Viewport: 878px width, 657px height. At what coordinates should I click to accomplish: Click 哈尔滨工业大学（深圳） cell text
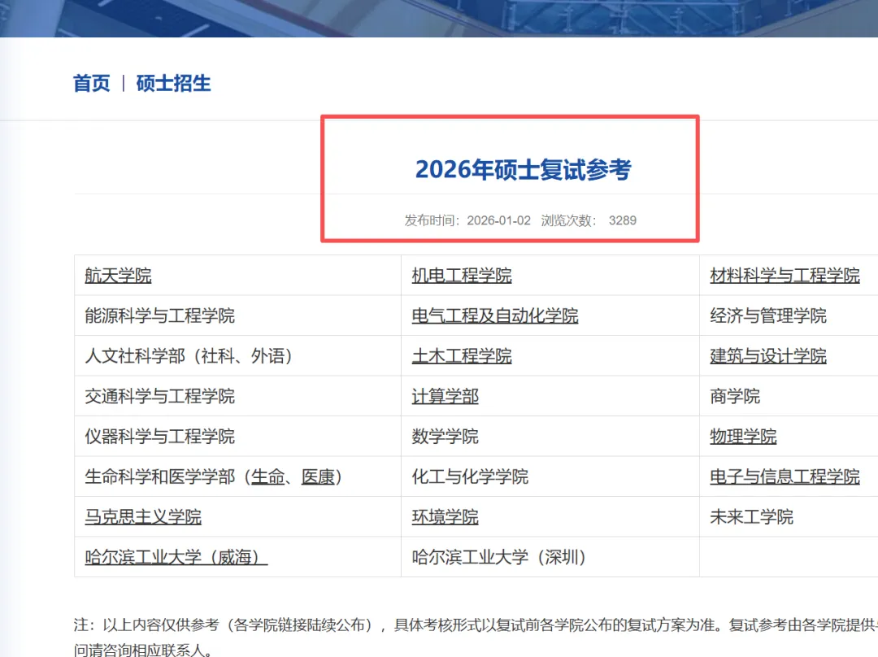[x=499, y=558]
